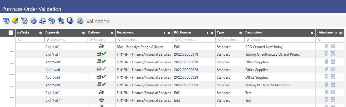Open the document attachment icon in Brooklyn Bridge Alliance row
The width and height of the screenshot is (346, 107).
coord(327,46)
